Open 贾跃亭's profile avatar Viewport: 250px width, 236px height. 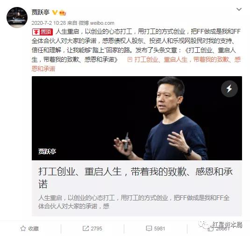click(17, 18)
